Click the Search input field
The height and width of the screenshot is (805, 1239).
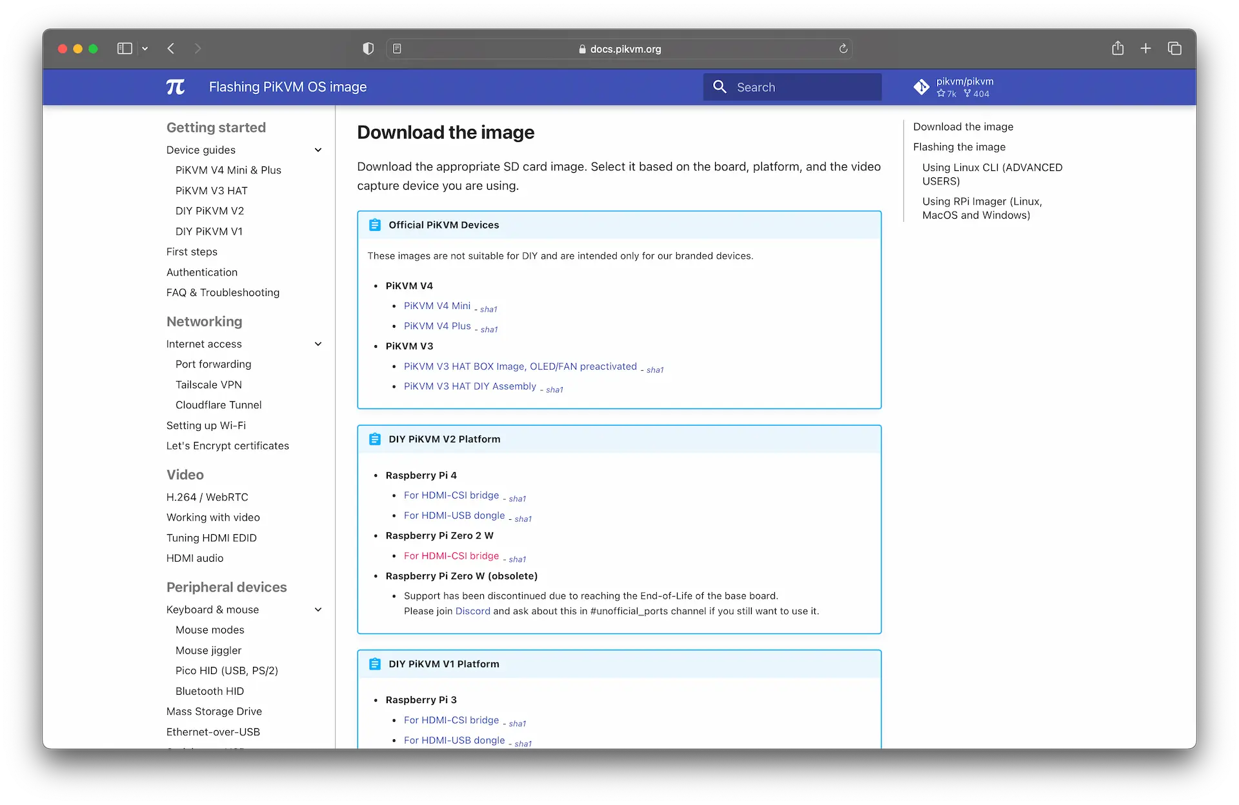(x=792, y=86)
